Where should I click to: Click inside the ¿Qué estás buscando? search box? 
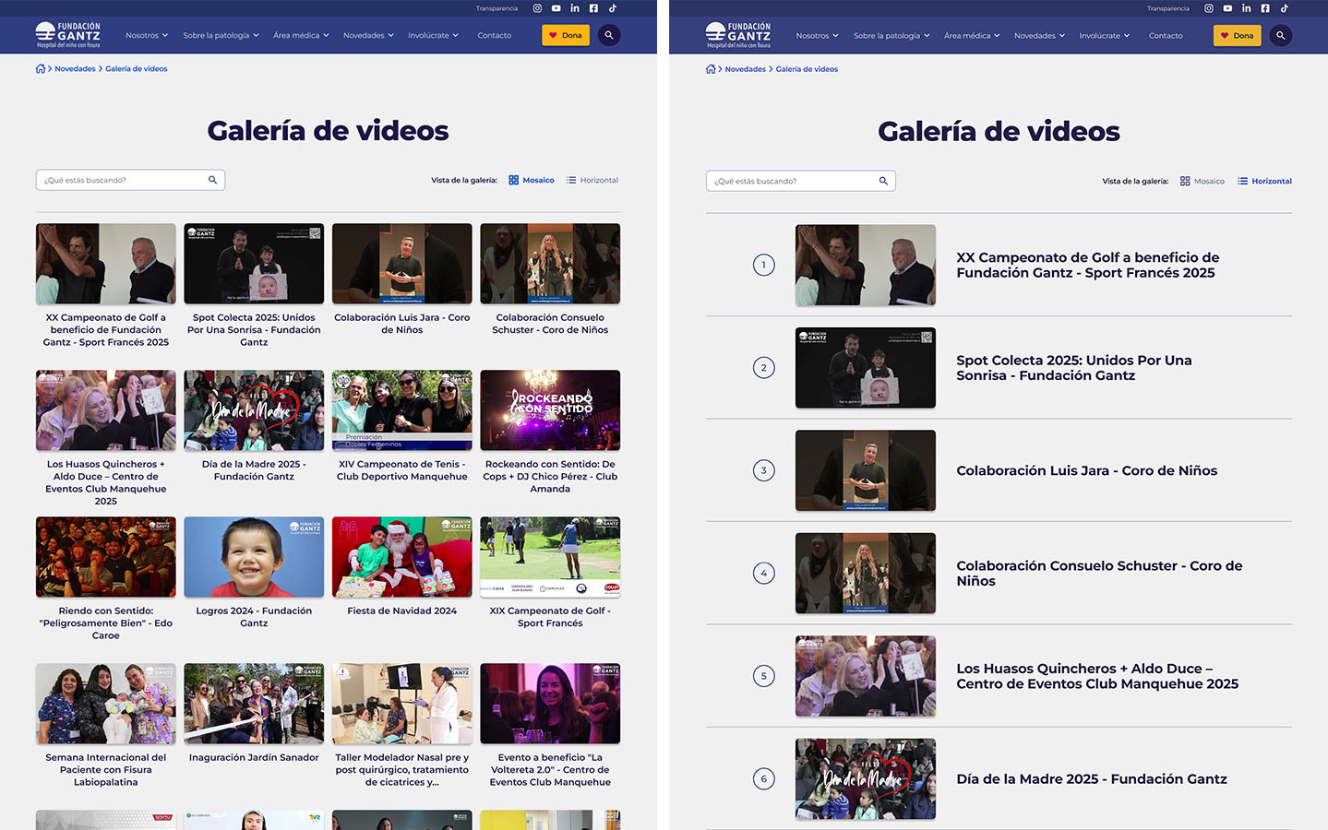(120, 180)
